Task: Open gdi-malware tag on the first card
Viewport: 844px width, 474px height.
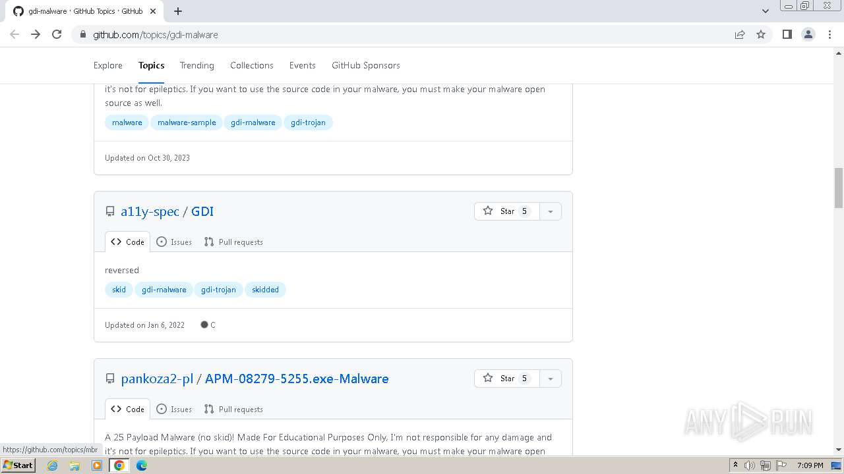Action: 253,122
